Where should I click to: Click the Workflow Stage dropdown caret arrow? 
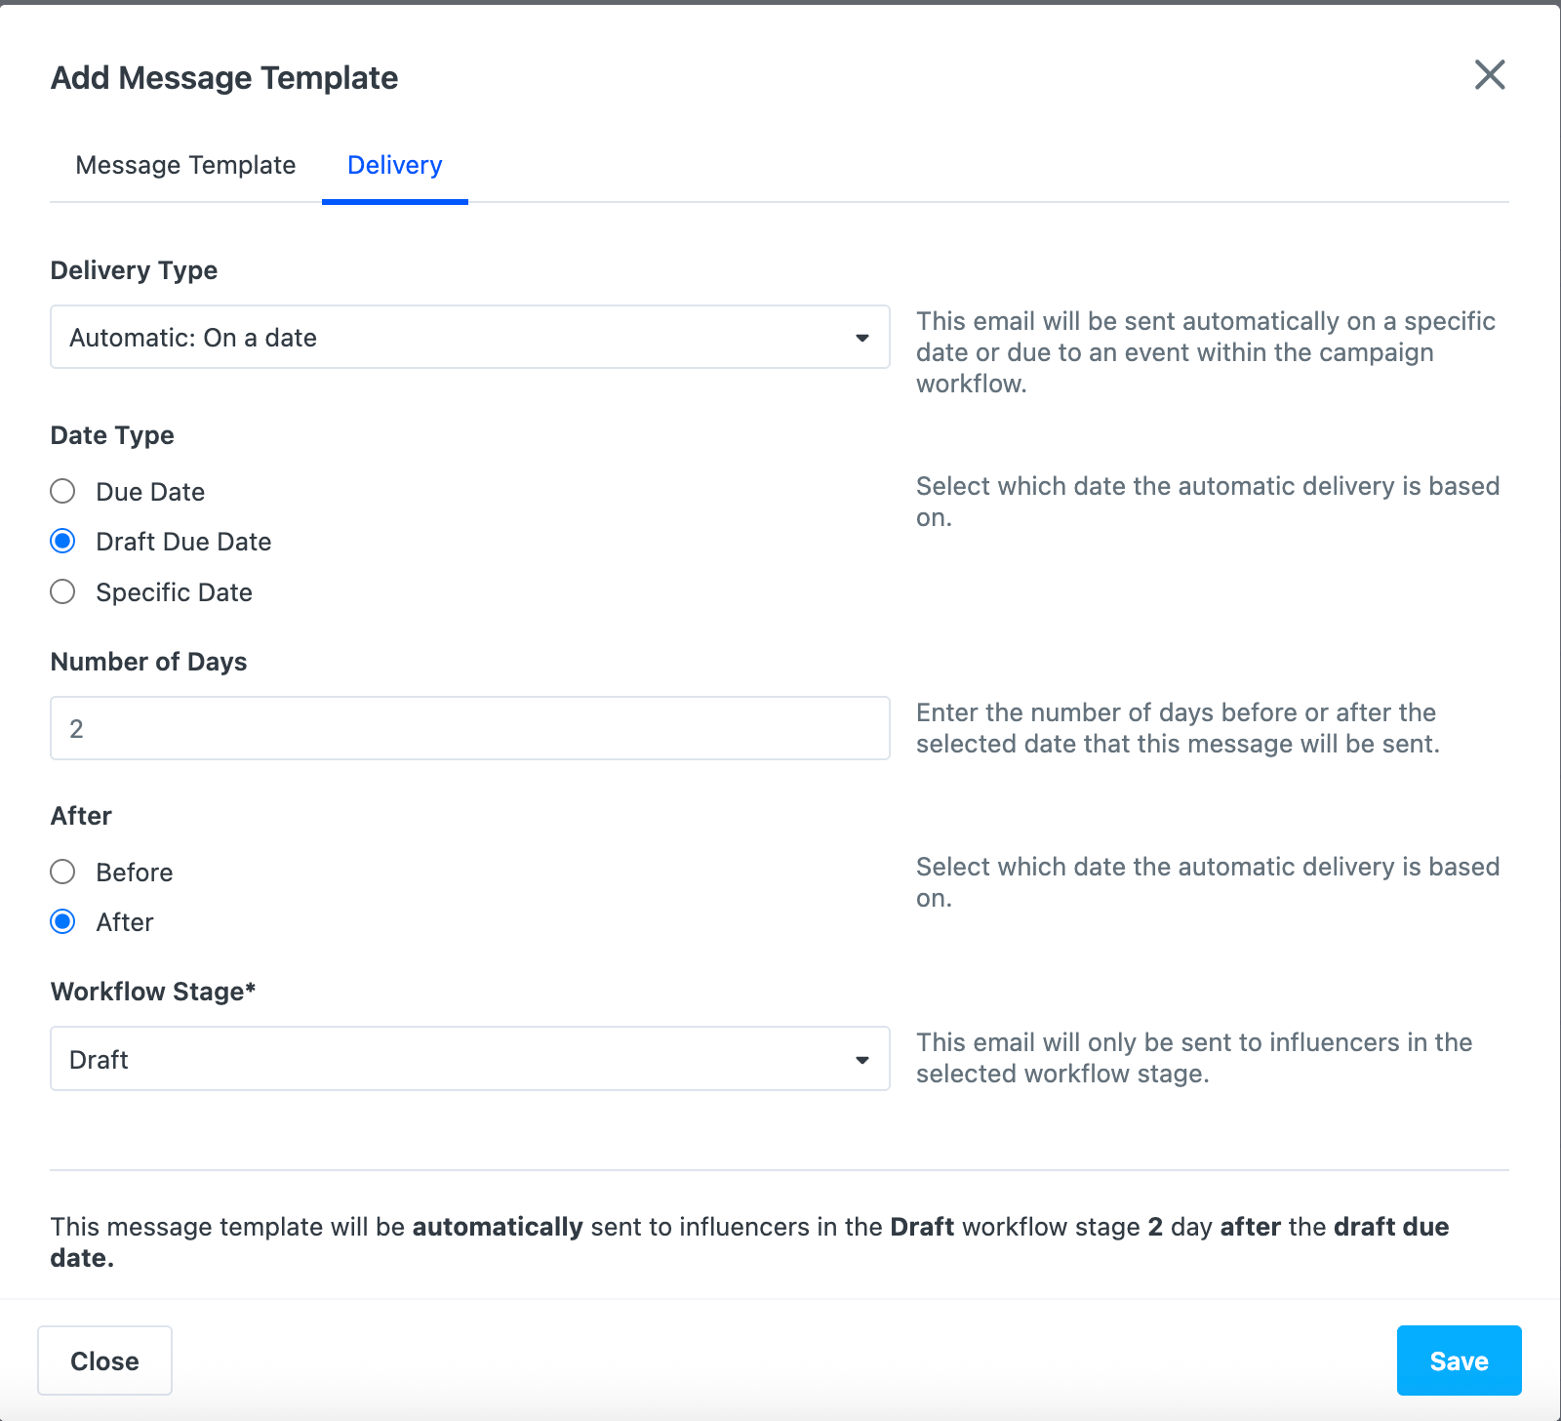coord(861,1060)
